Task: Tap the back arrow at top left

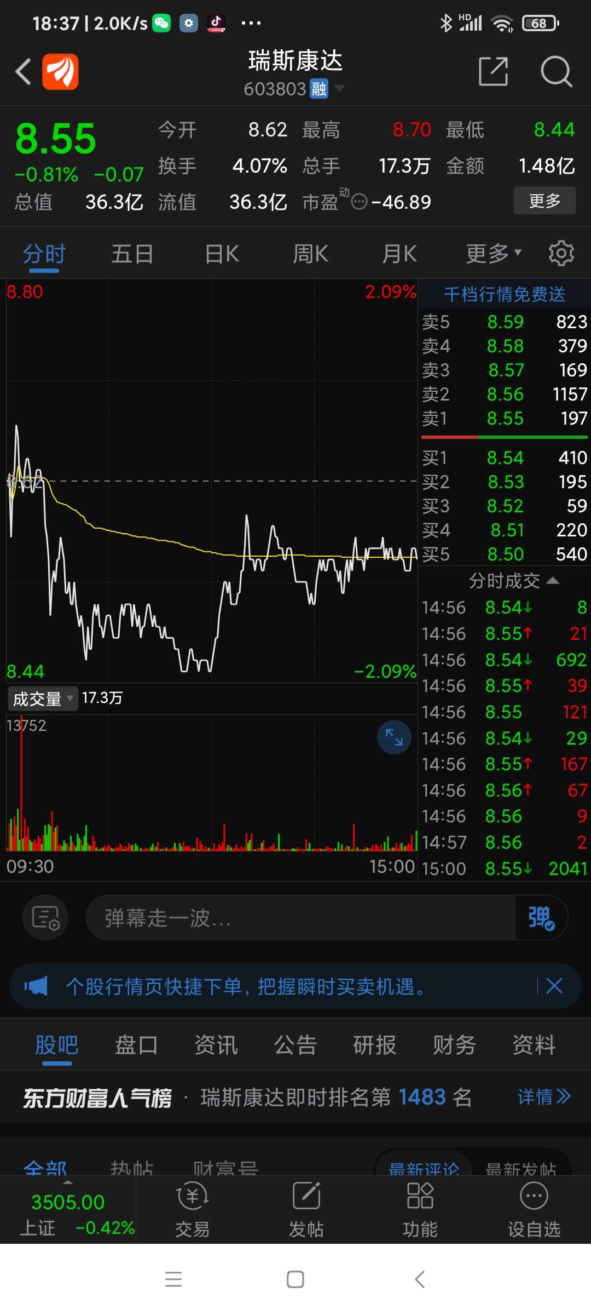Action: pyautogui.click(x=23, y=72)
